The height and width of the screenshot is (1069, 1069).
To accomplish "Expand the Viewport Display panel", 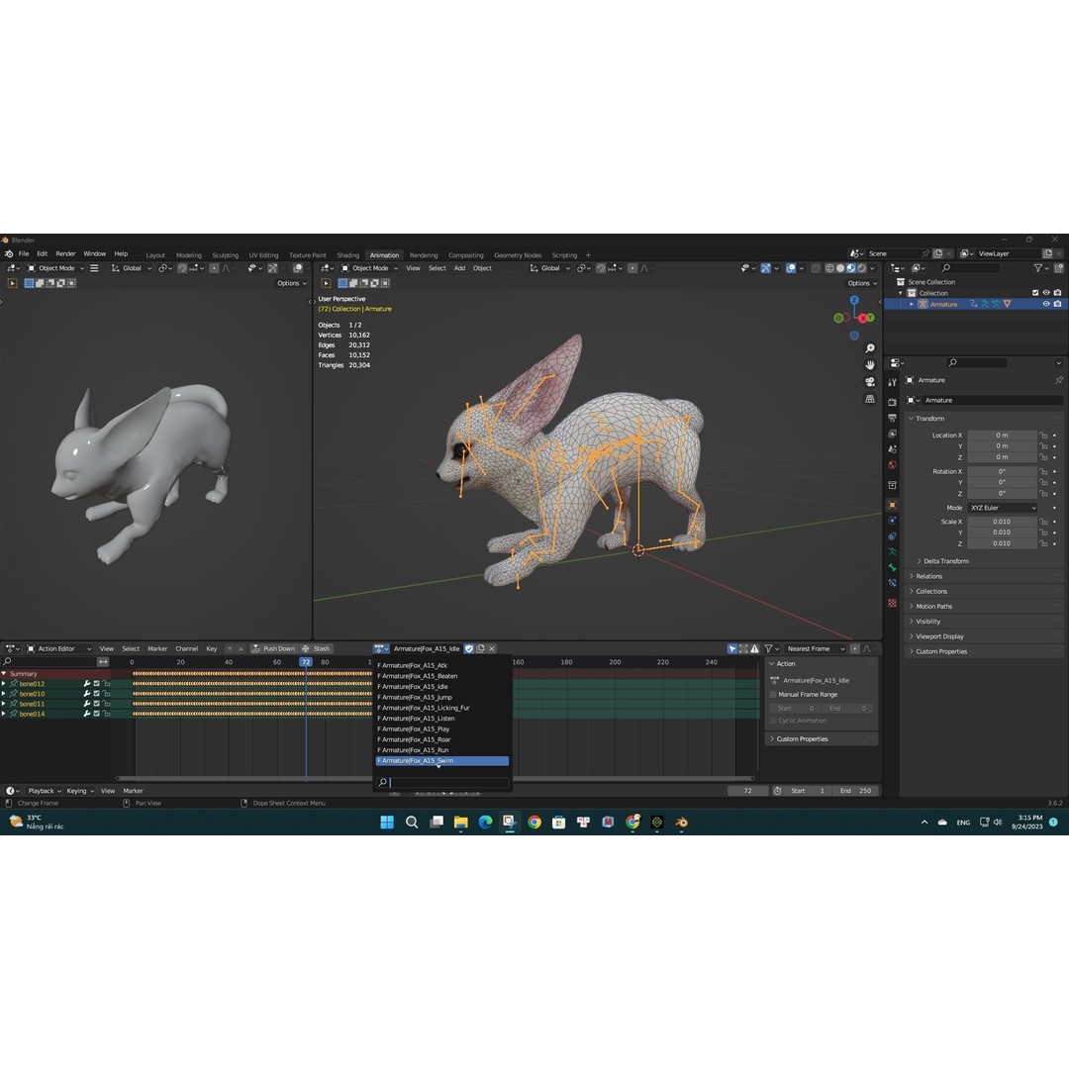I will coord(938,636).
